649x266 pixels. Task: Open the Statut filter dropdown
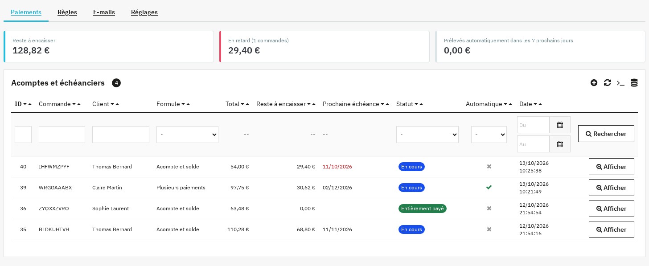427,135
